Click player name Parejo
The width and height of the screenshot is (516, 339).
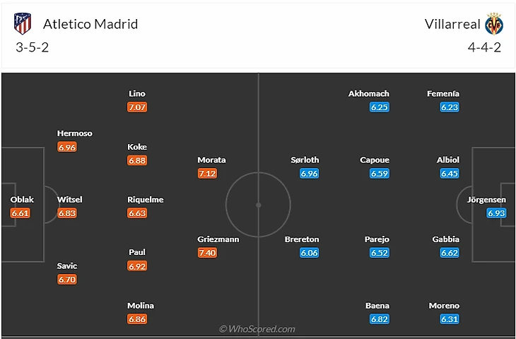[377, 239]
